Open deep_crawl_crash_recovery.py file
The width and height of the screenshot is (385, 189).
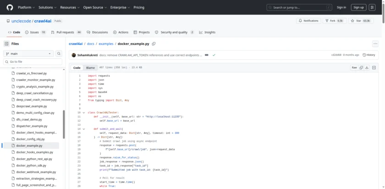pyautogui.click(x=36, y=100)
